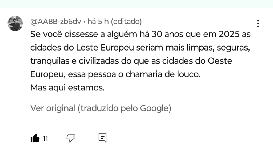Visit the @AABB-zb6dv user profile
The height and width of the screenshot is (155, 273).
coord(55,22)
